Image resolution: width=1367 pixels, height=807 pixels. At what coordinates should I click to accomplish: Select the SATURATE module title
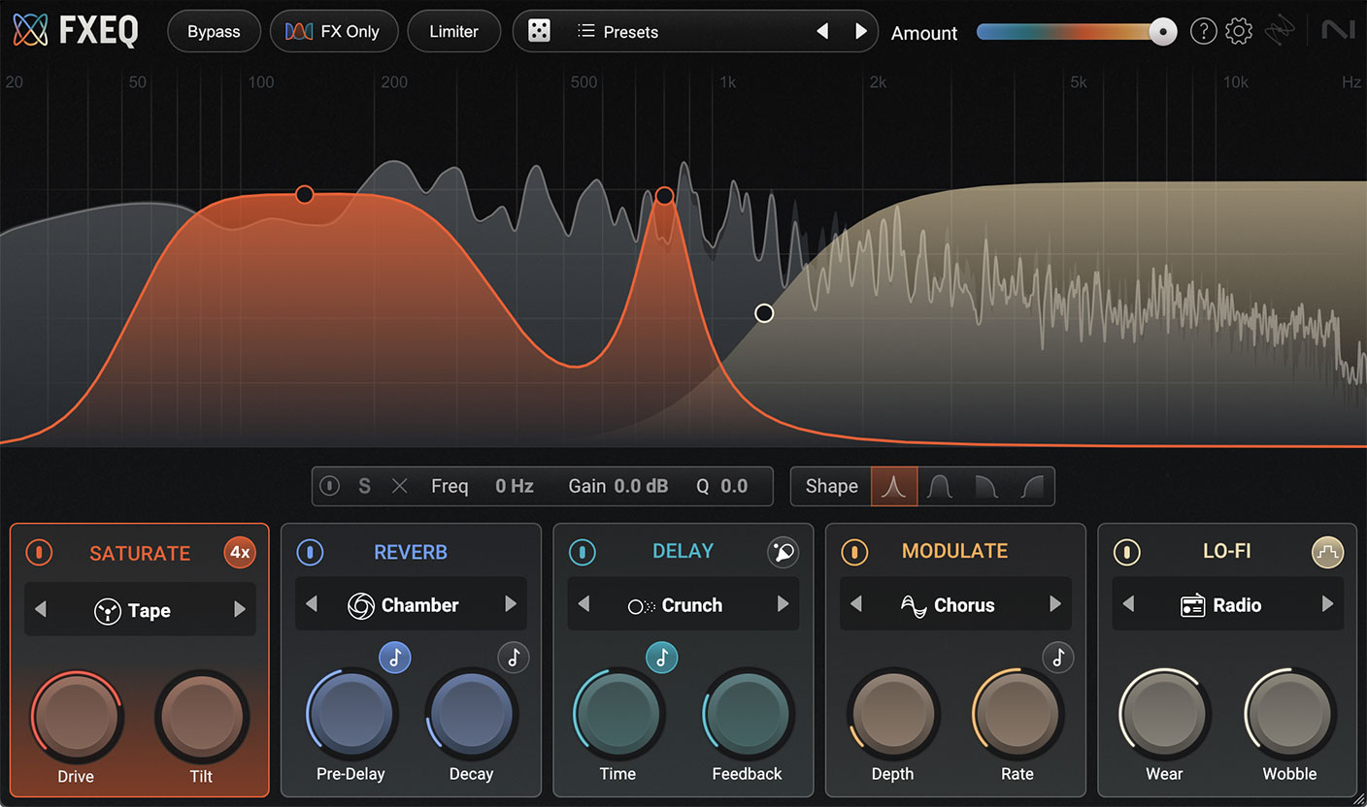(140, 554)
